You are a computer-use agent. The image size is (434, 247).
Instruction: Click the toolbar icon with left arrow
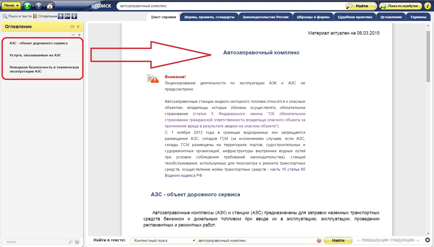point(67,16)
